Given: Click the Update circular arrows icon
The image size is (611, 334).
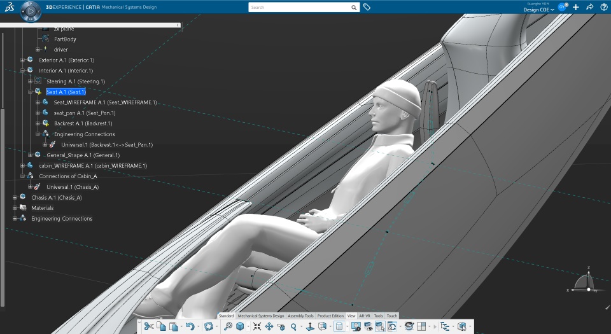Looking at the screenshot, I should [x=209, y=326].
